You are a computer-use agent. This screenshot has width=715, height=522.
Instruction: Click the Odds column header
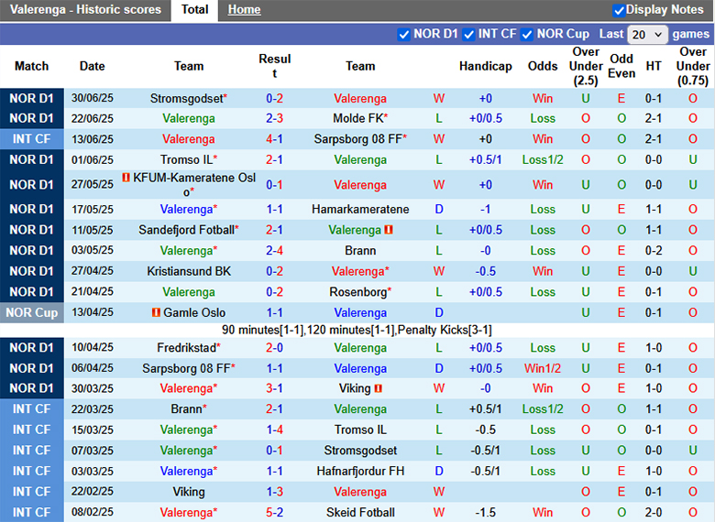pos(543,67)
